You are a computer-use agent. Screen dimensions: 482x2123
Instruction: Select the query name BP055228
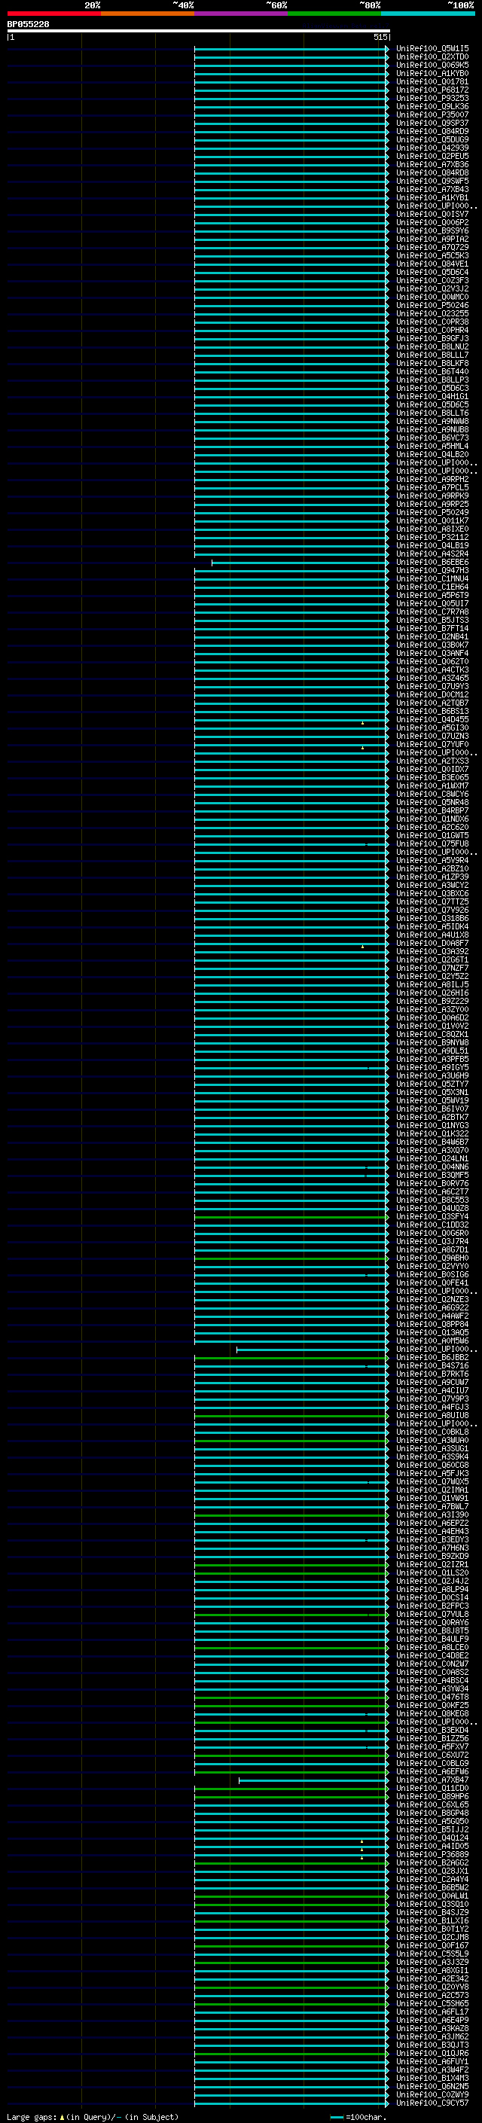click(28, 25)
